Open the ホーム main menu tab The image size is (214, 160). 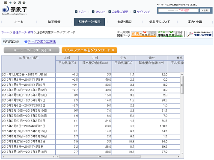pos(19,22)
